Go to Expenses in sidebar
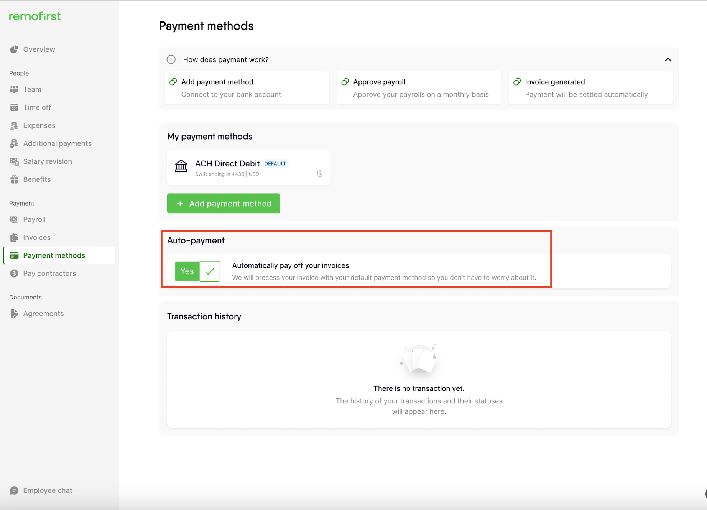This screenshot has height=510, width=707. [x=39, y=125]
